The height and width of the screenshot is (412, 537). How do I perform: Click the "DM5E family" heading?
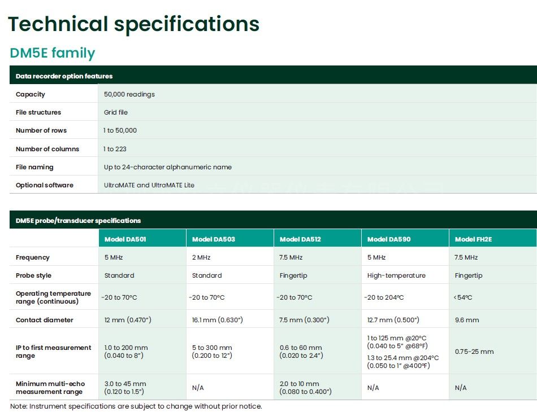pos(53,54)
